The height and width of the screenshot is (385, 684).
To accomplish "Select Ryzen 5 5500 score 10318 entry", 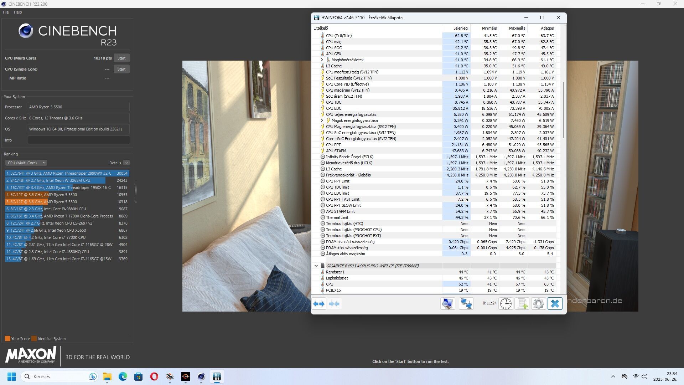I will point(67,202).
